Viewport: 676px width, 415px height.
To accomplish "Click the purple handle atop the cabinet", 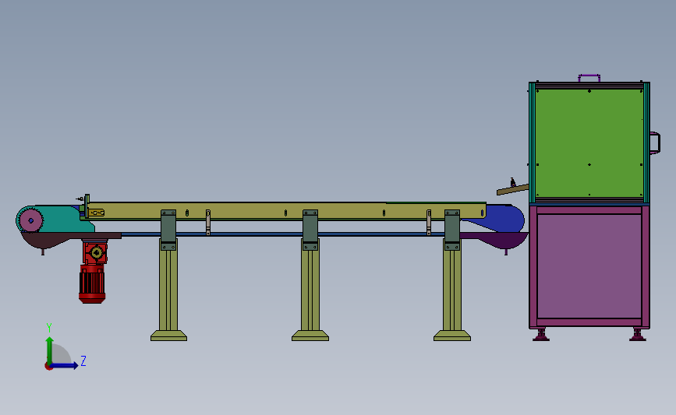I will point(589,78).
